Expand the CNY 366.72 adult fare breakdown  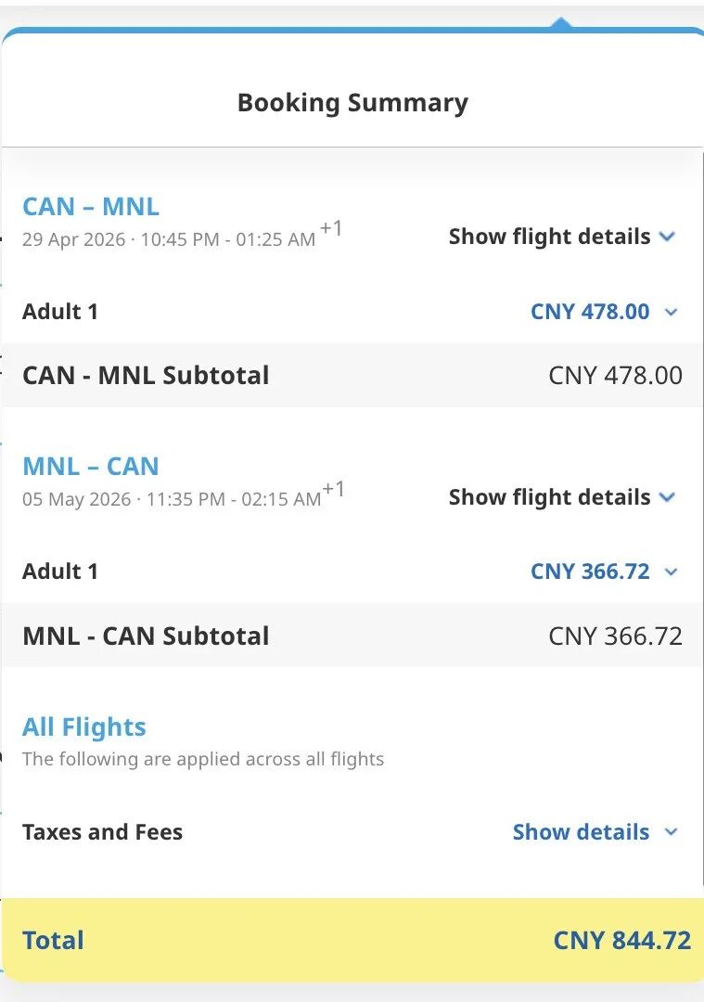(590, 572)
